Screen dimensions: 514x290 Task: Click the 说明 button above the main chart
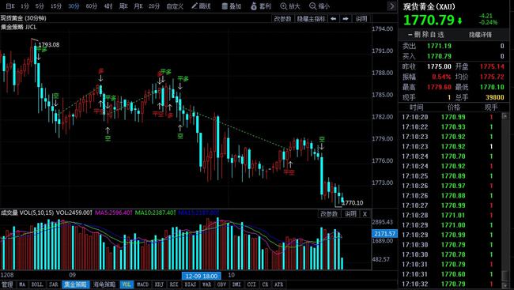tap(361, 19)
